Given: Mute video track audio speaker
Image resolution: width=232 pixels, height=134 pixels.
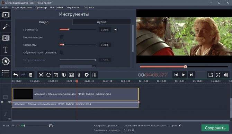Looking at the screenshot, I should (9, 102).
